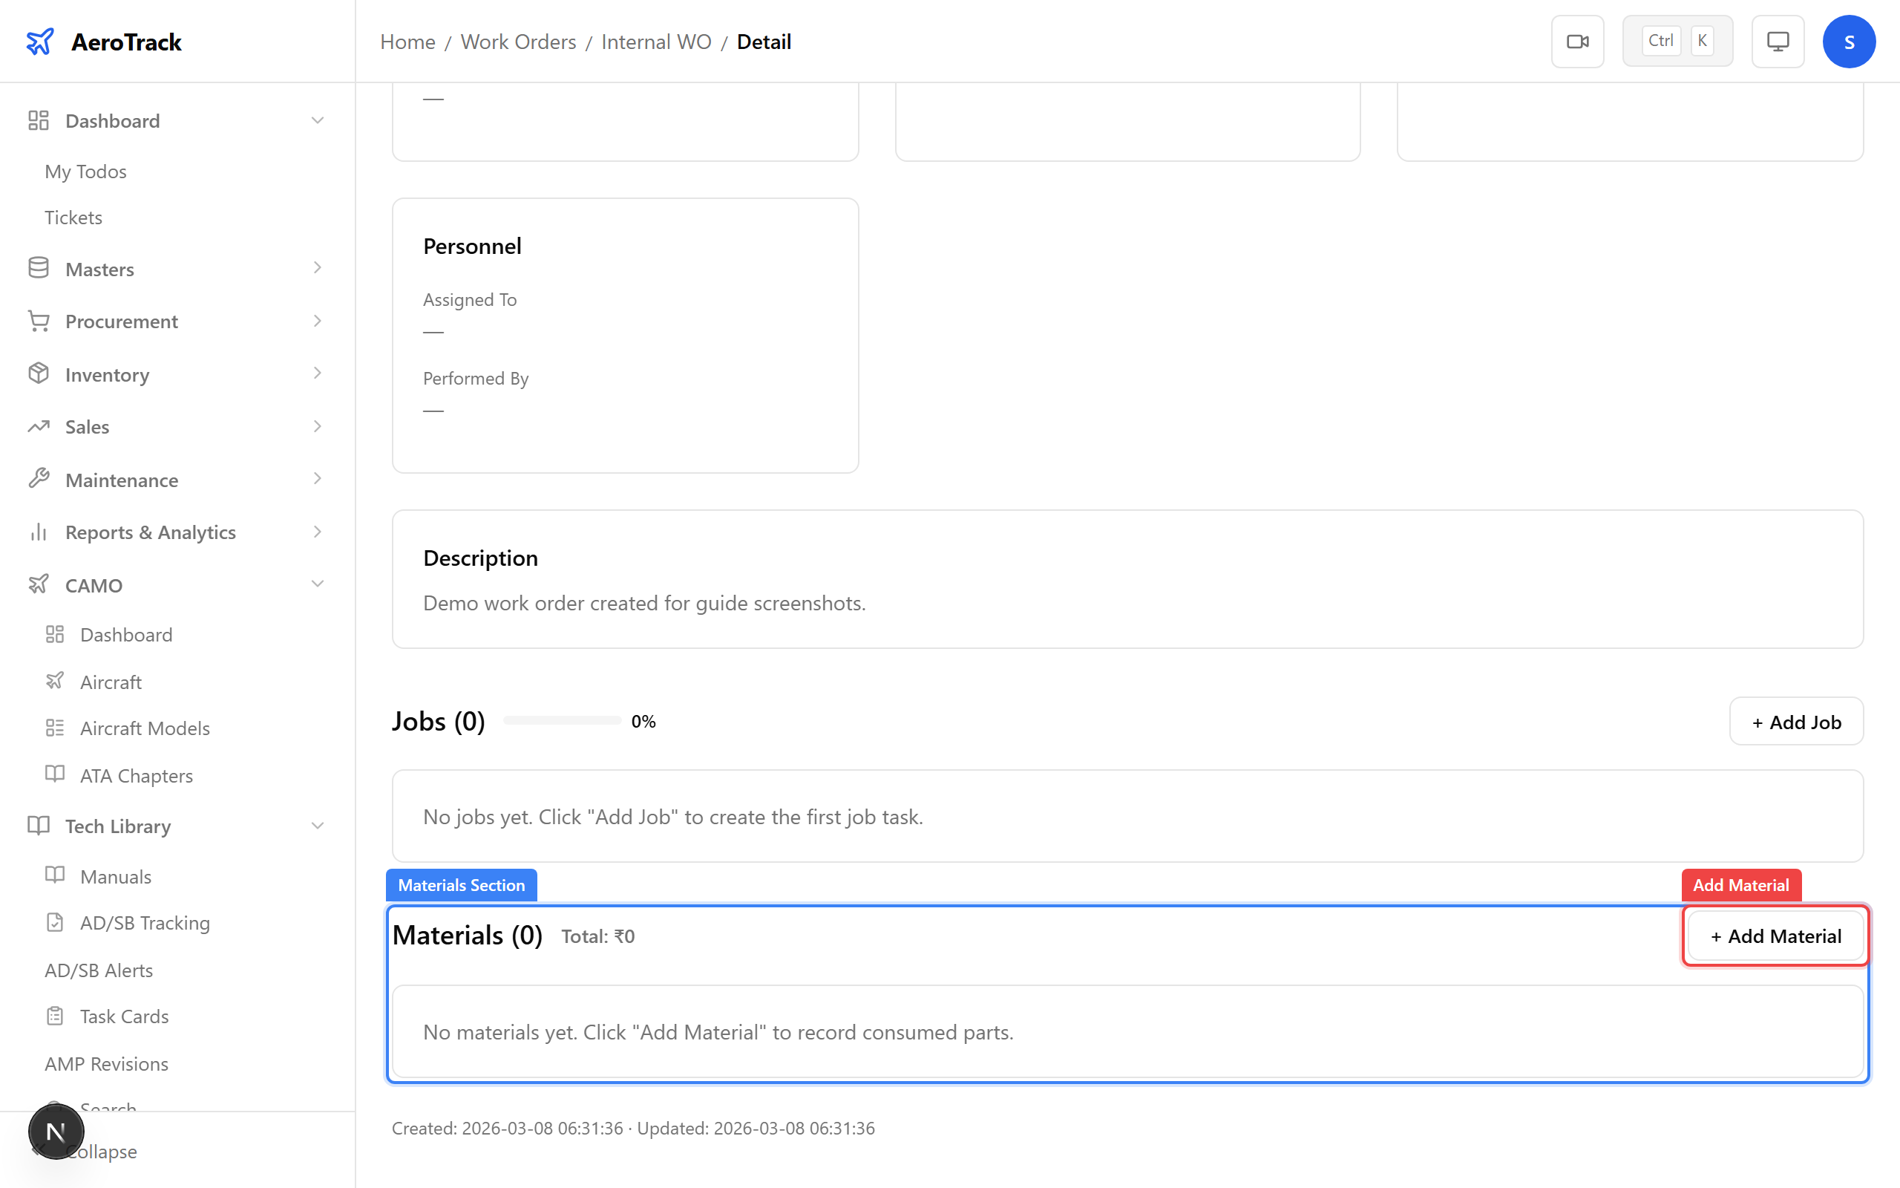Select the Aircraft plane icon in sidebar
The width and height of the screenshot is (1900, 1188).
coord(55,681)
